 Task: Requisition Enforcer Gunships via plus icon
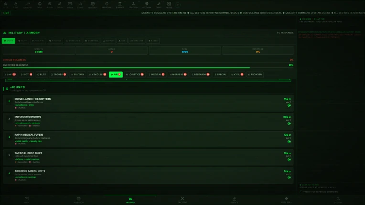[289, 123]
